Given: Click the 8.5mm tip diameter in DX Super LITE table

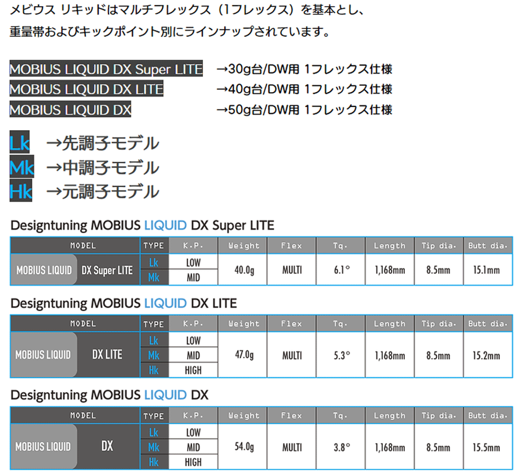Looking at the screenshot, I should pyautogui.click(x=439, y=270).
